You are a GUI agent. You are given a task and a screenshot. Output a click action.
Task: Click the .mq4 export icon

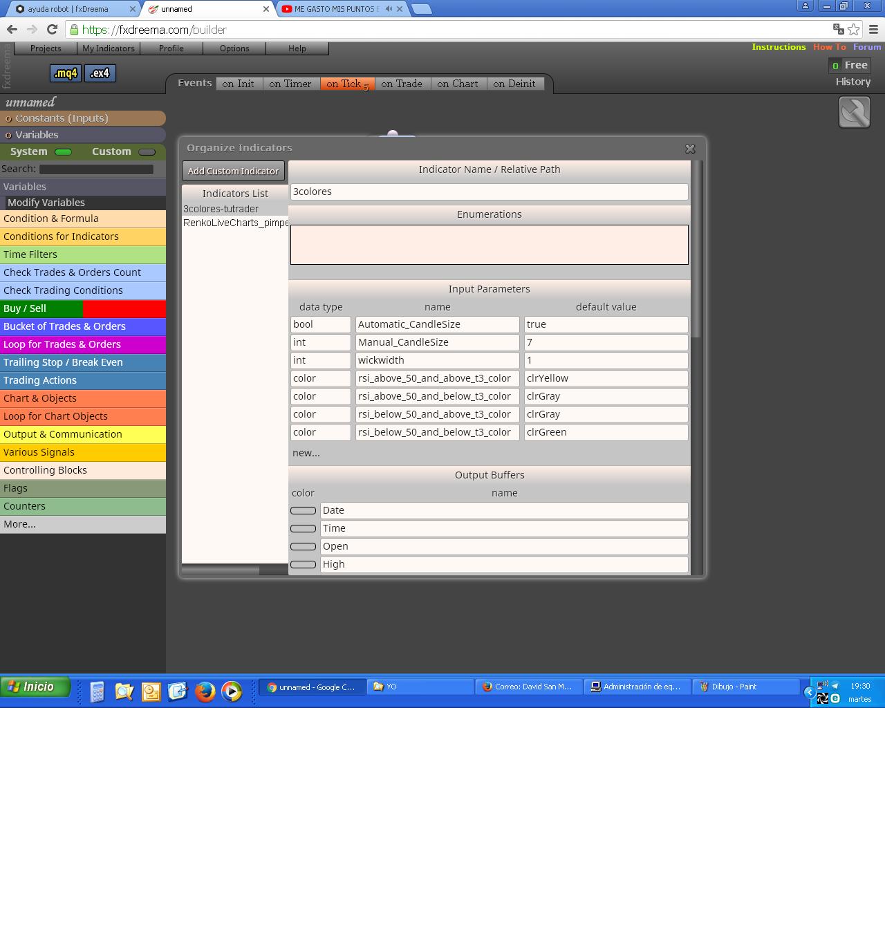pyautogui.click(x=66, y=73)
